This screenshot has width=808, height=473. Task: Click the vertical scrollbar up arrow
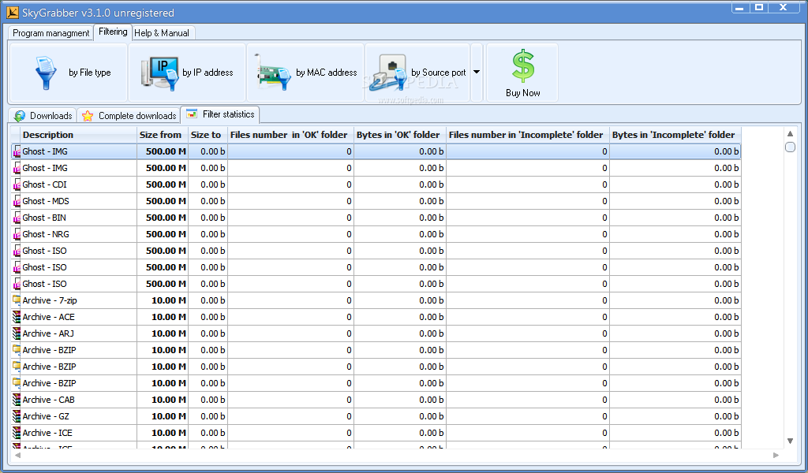click(x=790, y=134)
